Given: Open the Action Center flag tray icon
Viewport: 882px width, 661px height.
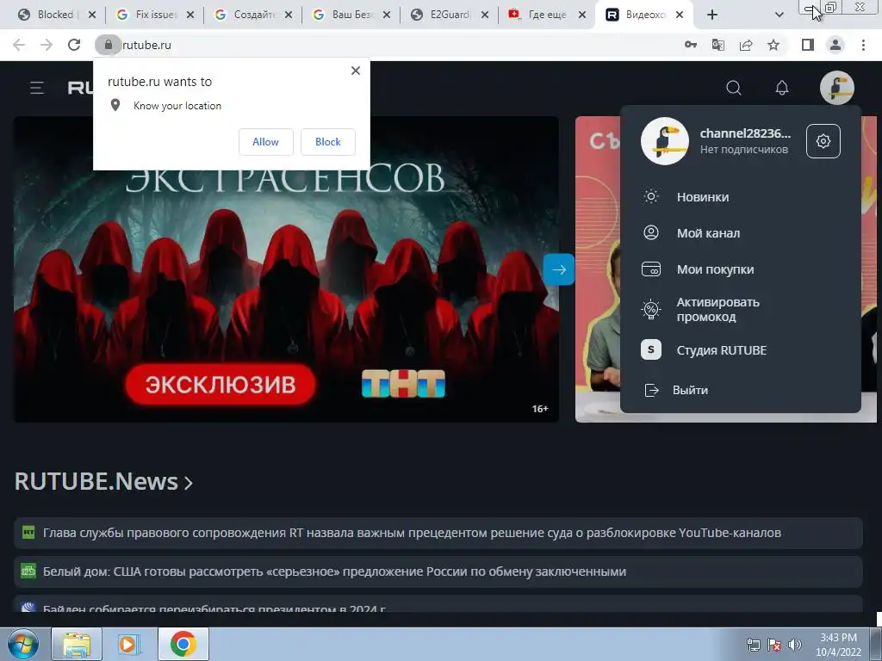Looking at the screenshot, I should [x=774, y=646].
